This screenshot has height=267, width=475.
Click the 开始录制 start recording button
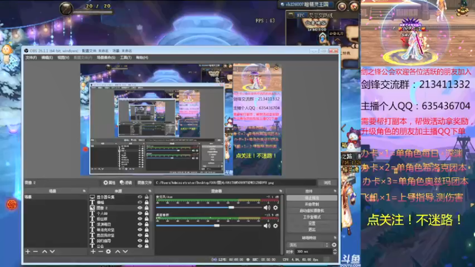[312, 204]
